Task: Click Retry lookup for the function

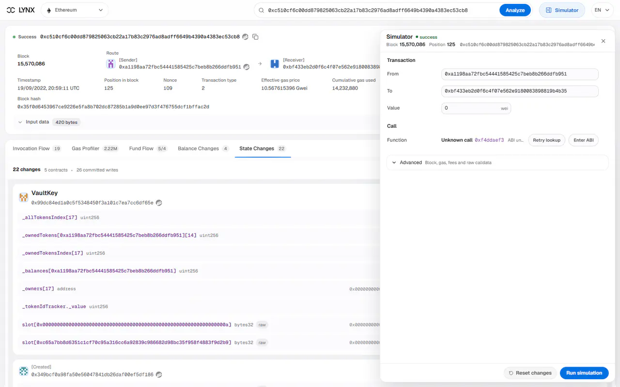Action: point(546,140)
